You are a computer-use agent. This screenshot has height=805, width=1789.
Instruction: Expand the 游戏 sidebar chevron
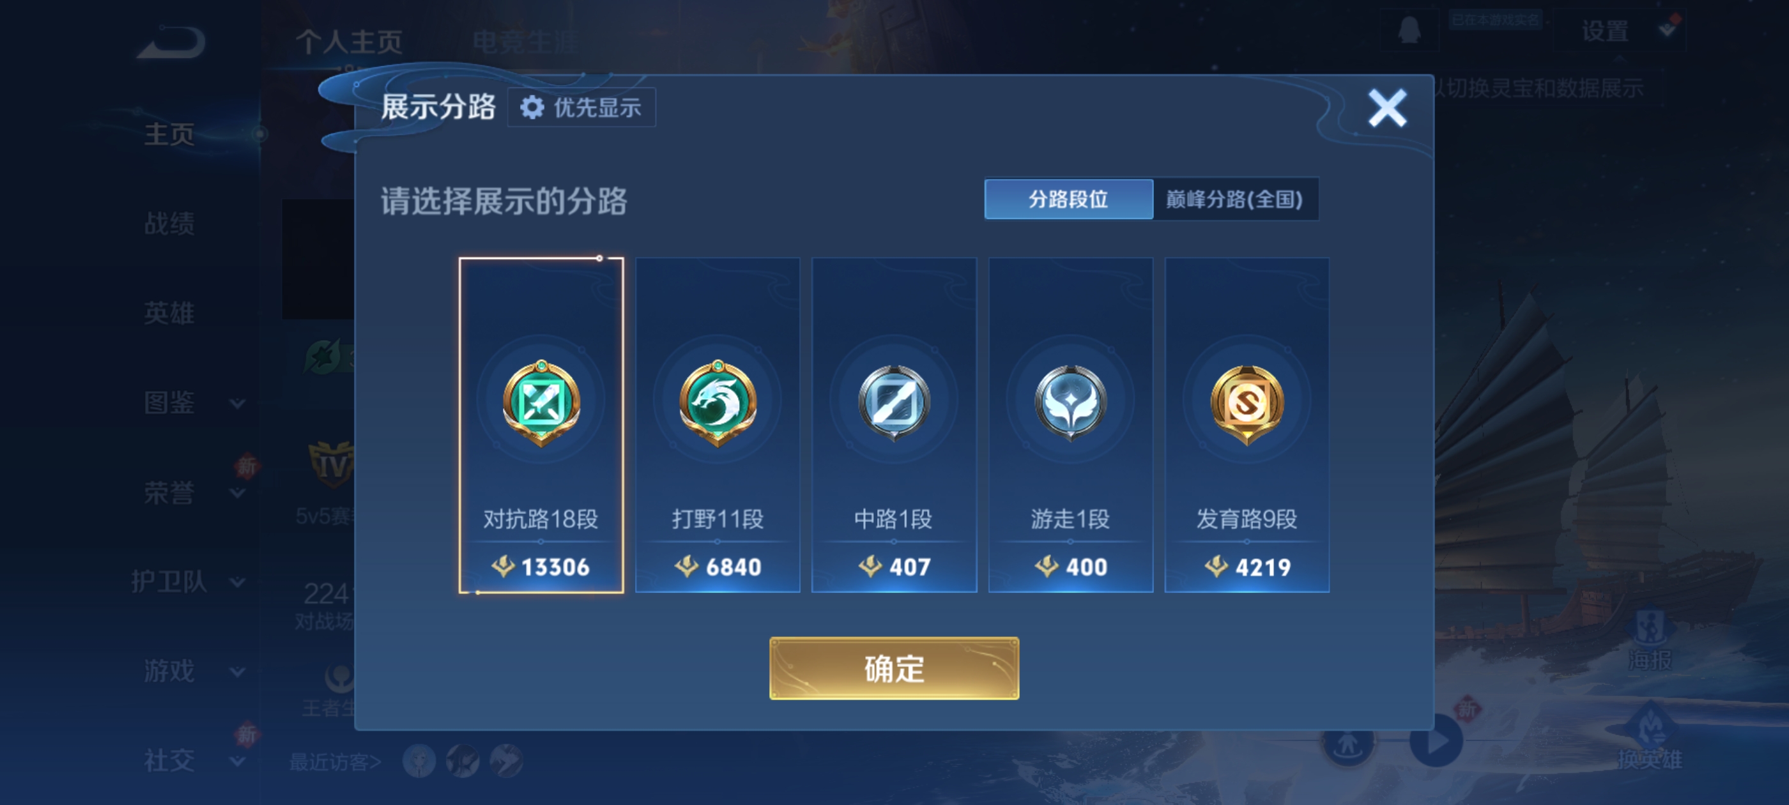coord(237,671)
